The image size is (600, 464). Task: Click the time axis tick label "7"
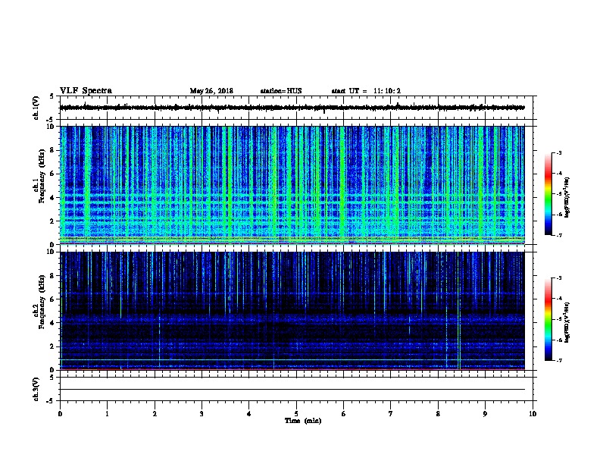(x=391, y=413)
